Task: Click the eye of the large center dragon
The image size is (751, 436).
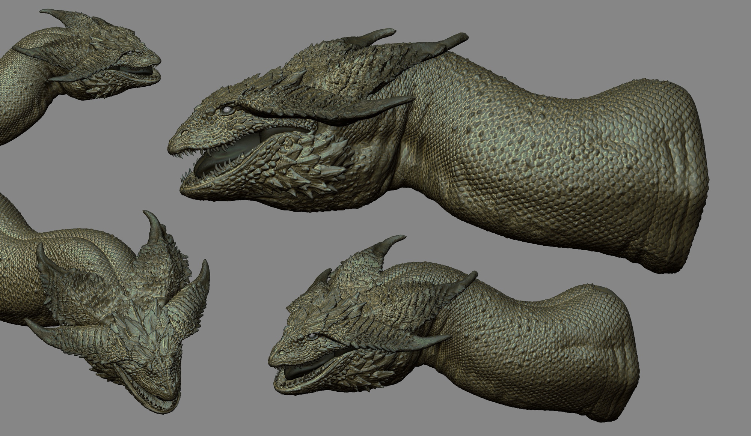Action: point(227,110)
